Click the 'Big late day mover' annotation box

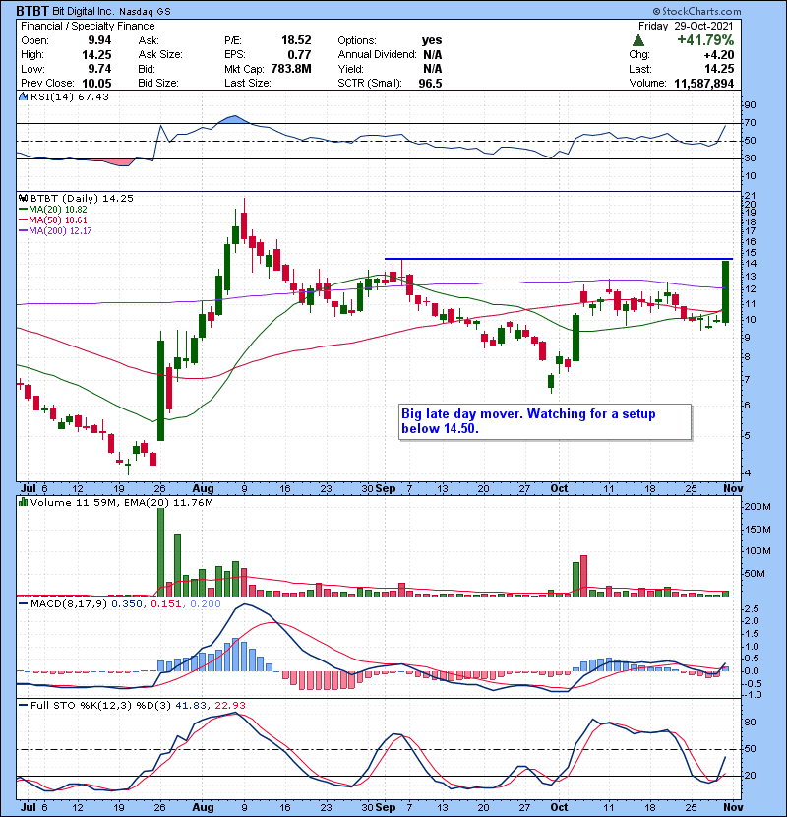click(545, 421)
